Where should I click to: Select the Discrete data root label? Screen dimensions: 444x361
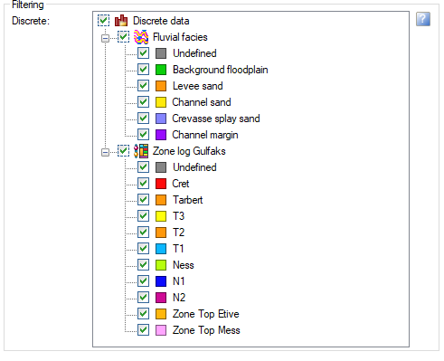click(x=161, y=21)
